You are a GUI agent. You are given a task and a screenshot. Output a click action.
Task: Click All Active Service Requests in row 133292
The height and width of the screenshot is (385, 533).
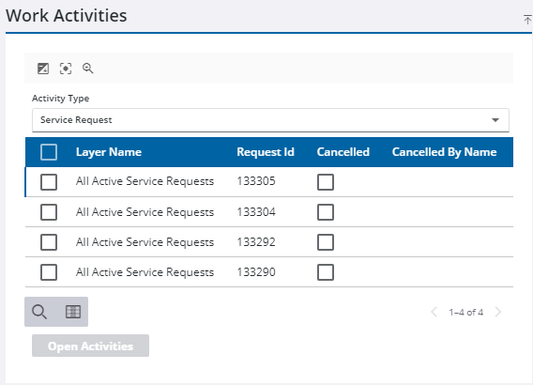point(145,242)
